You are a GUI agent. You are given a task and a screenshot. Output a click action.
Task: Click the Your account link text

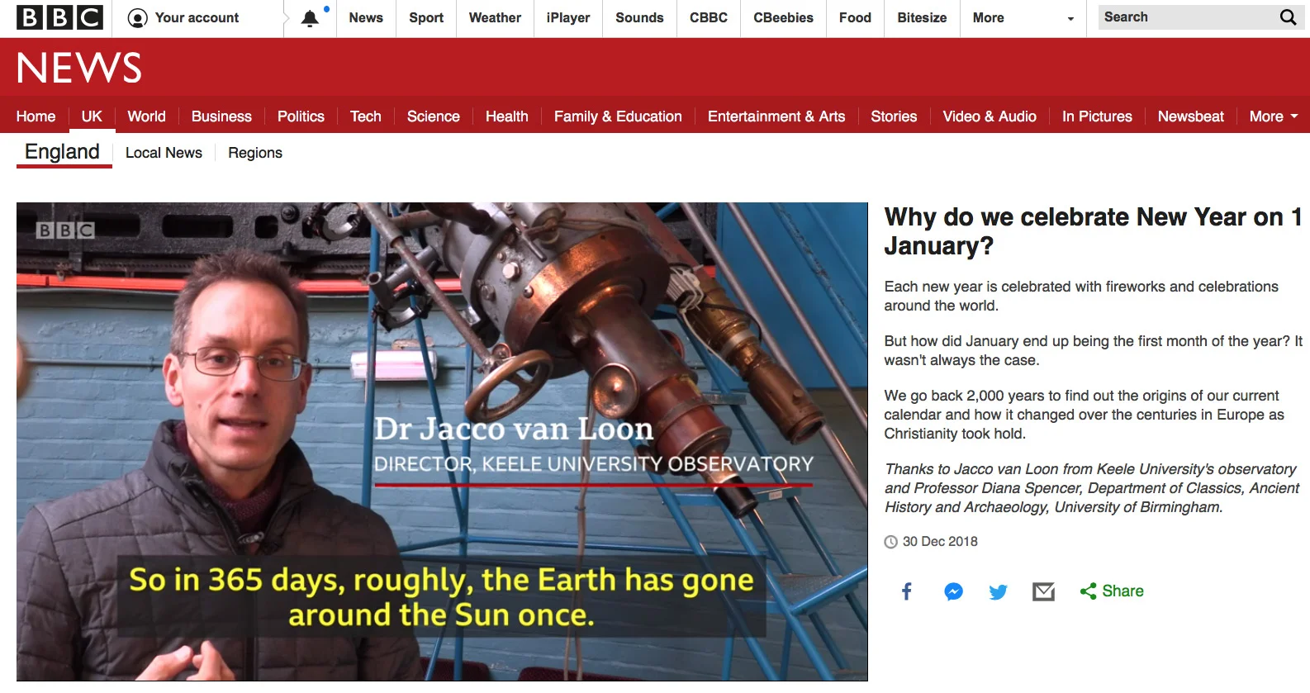point(197,18)
